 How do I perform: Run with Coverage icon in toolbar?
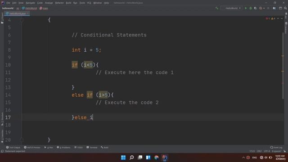click(256, 8)
